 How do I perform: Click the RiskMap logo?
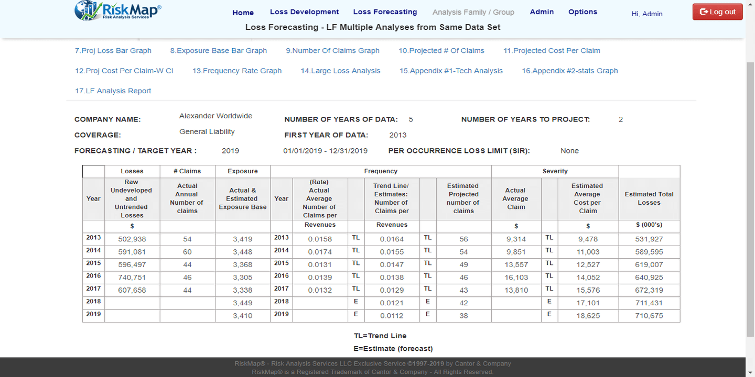tap(118, 10)
